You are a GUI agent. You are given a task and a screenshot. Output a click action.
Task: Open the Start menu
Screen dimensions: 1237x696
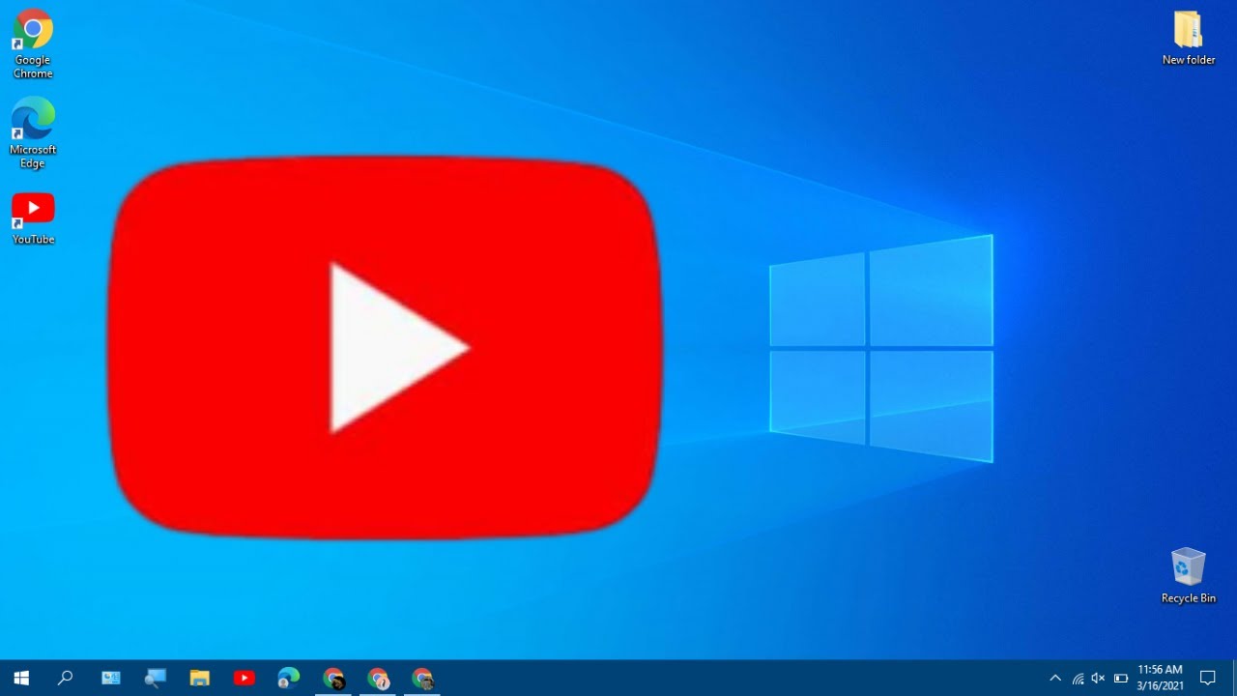19,678
